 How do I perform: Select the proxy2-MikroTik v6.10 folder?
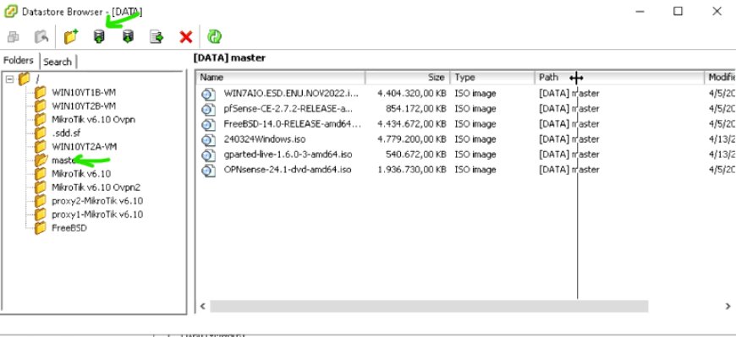(x=97, y=201)
